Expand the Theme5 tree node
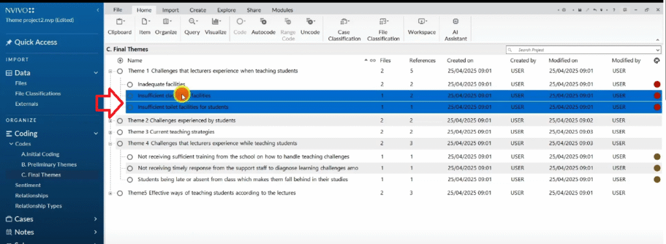 coord(111,193)
